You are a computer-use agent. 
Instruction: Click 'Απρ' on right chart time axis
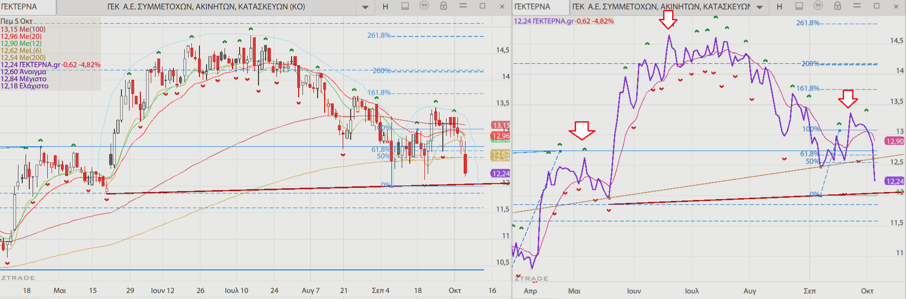530,291
